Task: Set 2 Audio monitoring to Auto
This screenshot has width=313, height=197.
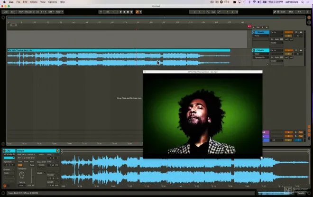Action: (x=276, y=57)
